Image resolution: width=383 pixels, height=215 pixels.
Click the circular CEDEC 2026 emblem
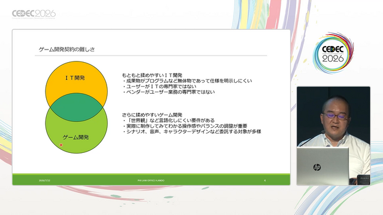click(x=333, y=53)
